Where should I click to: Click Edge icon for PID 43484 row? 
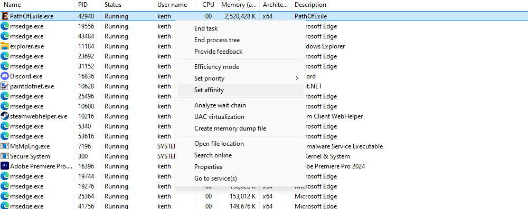coord(5,36)
